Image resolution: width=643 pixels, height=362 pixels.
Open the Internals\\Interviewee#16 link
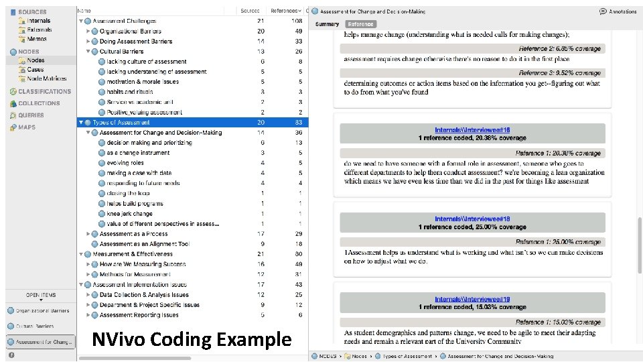[472, 129]
